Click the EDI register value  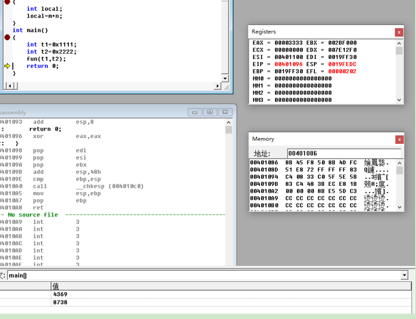(342, 57)
